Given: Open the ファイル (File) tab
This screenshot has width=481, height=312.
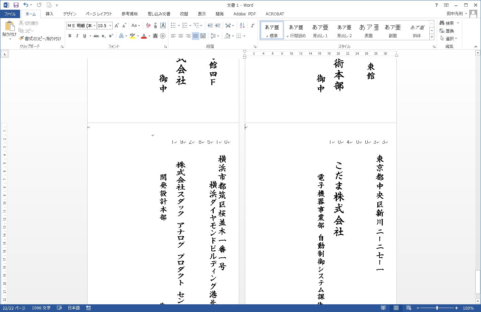Looking at the screenshot, I should click(10, 14).
